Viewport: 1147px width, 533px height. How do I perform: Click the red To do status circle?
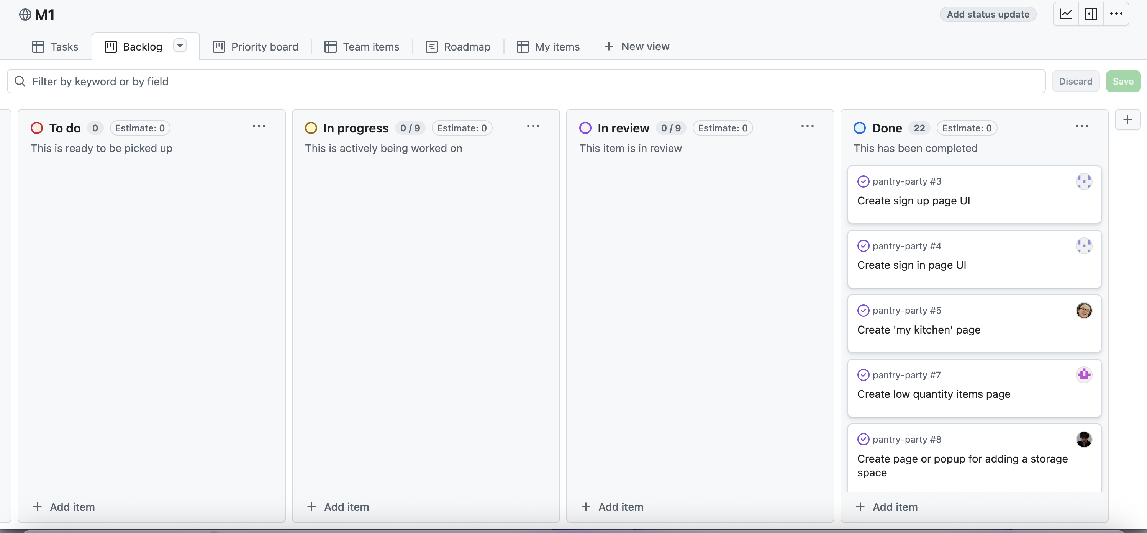[x=36, y=128]
